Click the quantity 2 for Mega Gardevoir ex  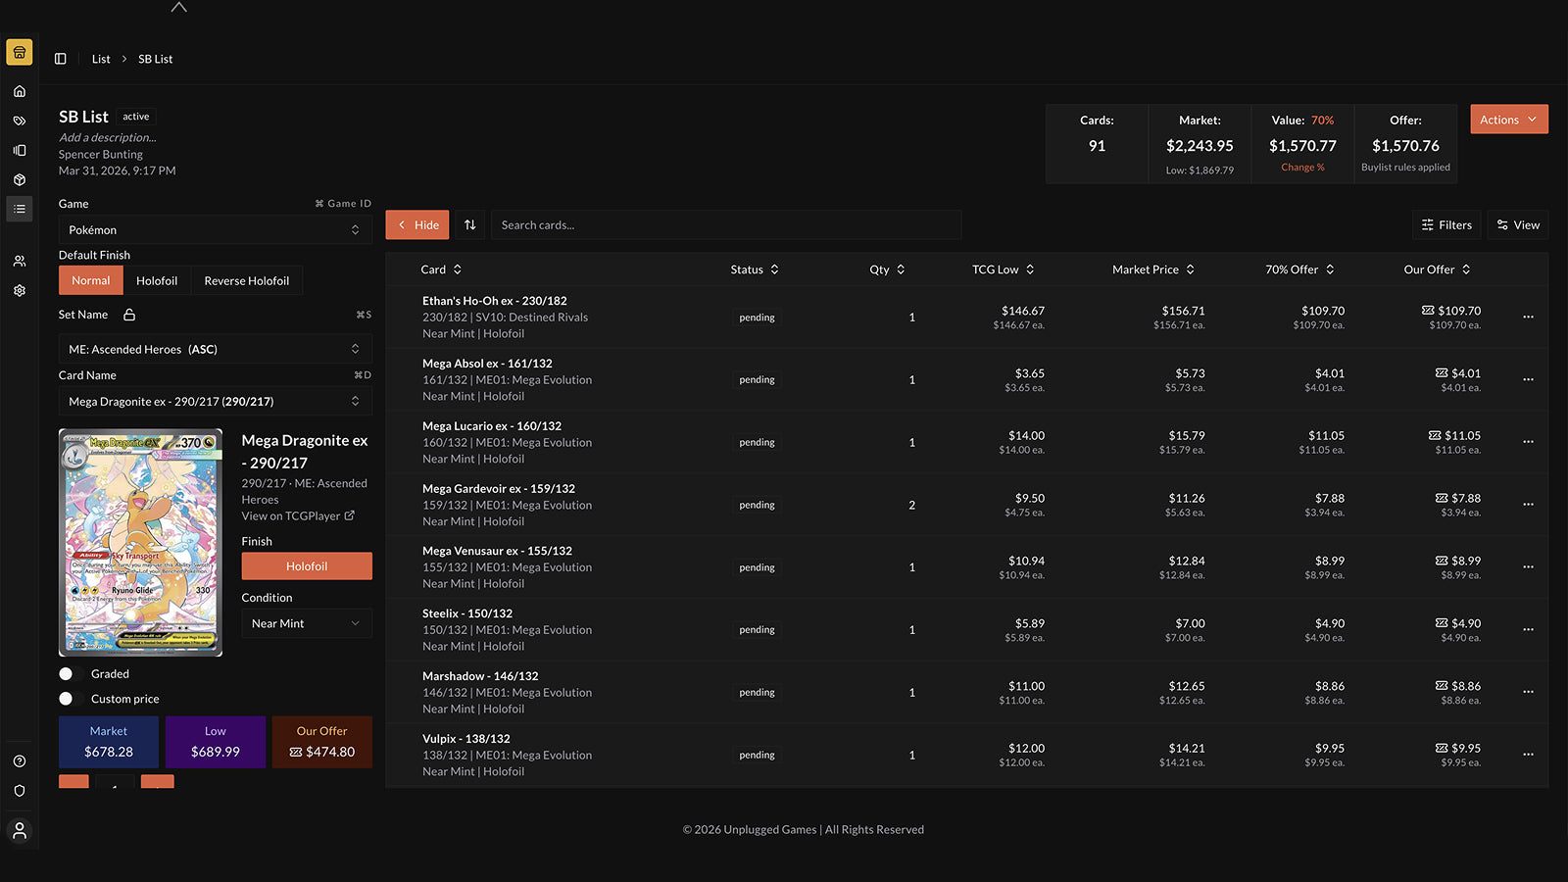click(911, 505)
